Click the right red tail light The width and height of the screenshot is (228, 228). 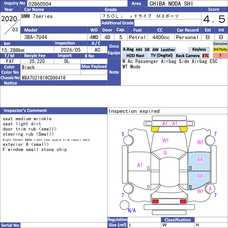click(x=183, y=201)
